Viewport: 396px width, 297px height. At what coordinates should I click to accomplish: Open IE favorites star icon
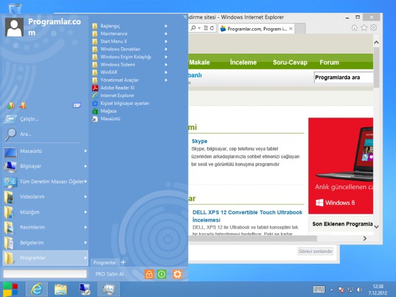click(x=365, y=27)
